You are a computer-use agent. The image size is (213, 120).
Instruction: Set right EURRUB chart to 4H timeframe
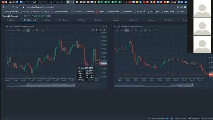pos(136,30)
